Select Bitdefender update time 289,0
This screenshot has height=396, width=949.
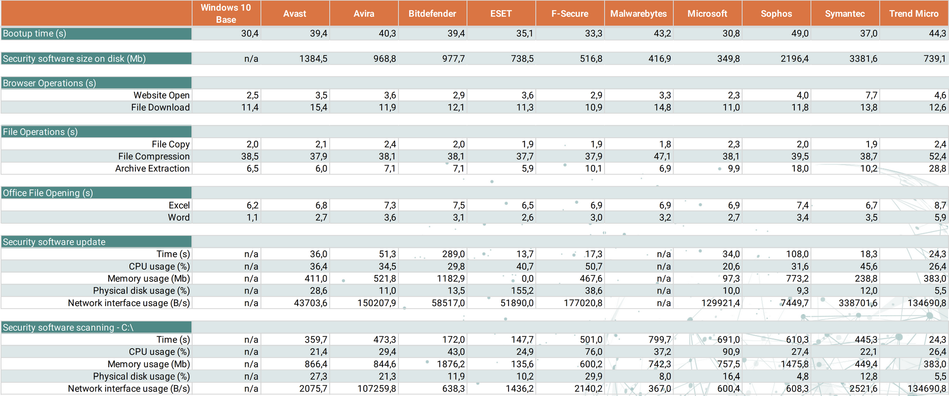pos(453,254)
